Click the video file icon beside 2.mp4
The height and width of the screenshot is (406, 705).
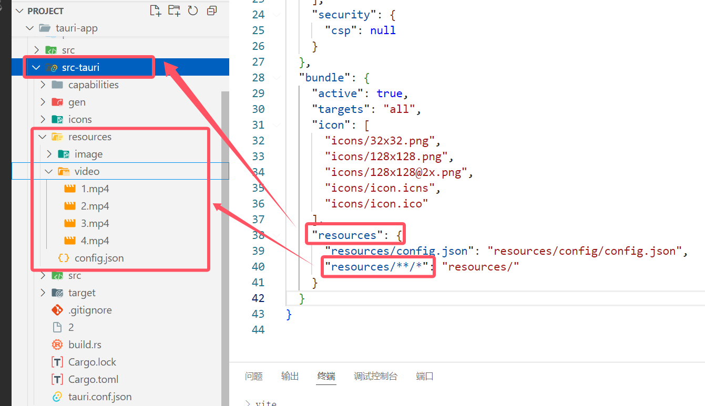click(71, 205)
